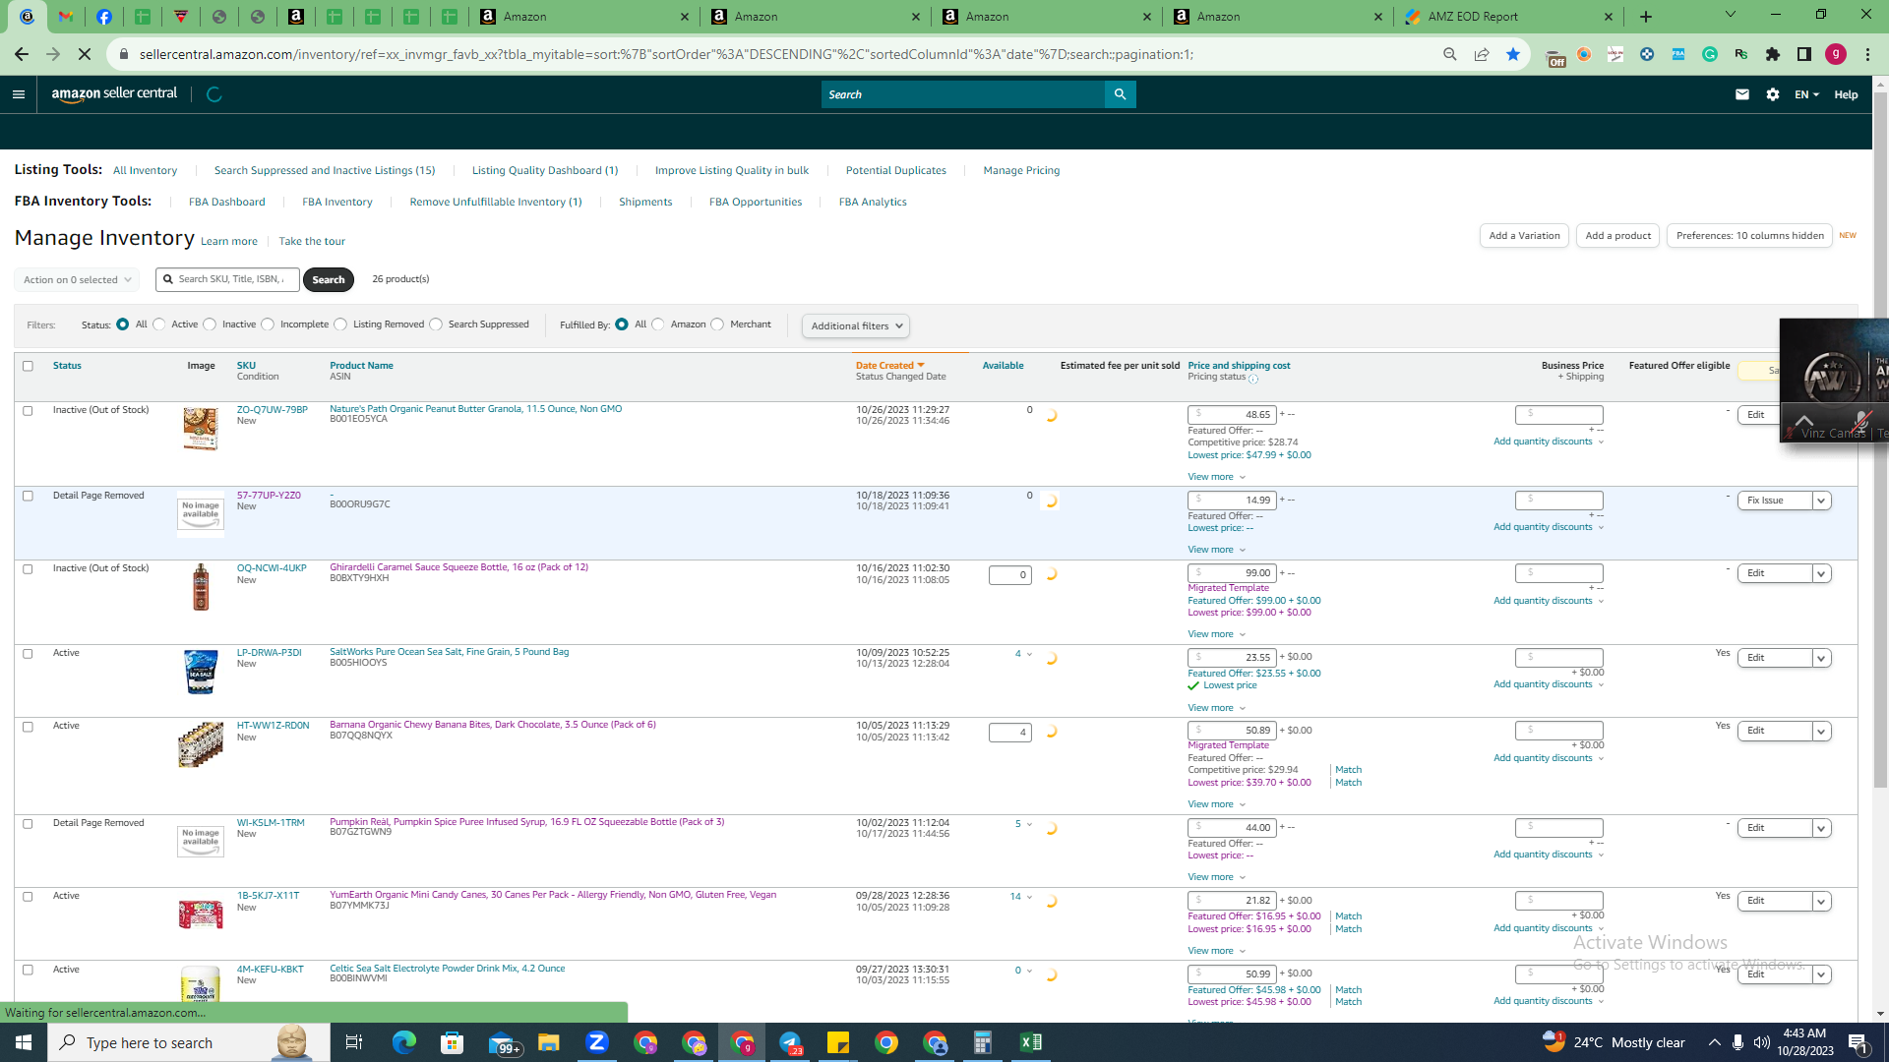This screenshot has height=1062, width=1889.
Task: Open the Calculator taskbar icon
Action: (x=982, y=1042)
